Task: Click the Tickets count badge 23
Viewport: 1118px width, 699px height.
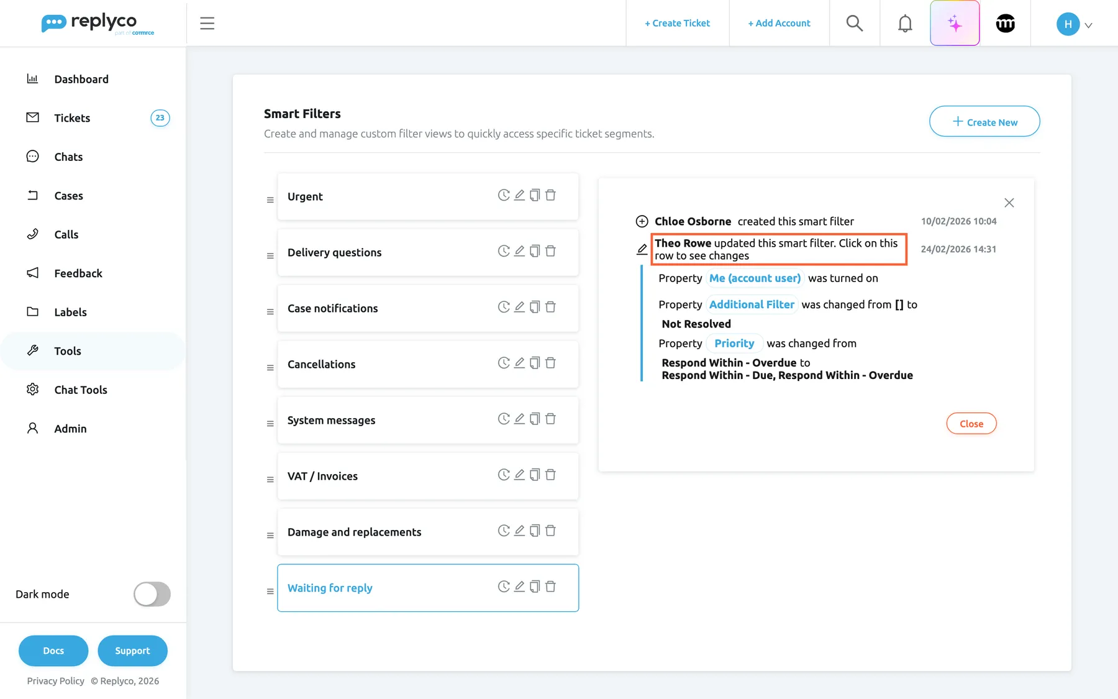Action: click(160, 118)
